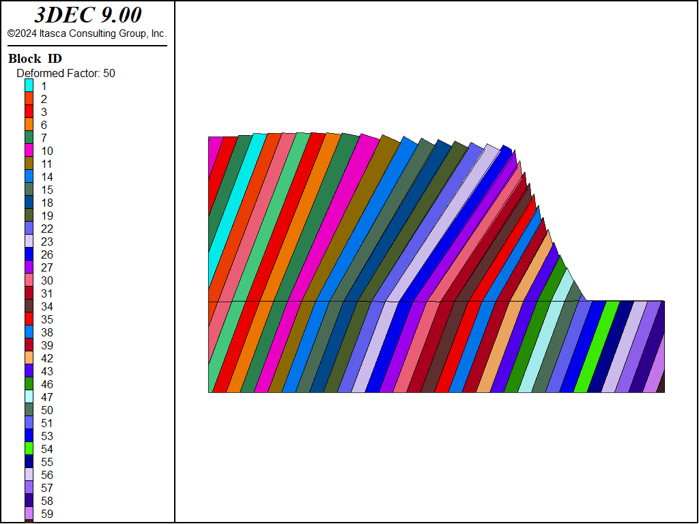Viewport: 699px width, 524px height.
Task: Select the navy swatch for Block ID 55
Action: click(x=29, y=462)
